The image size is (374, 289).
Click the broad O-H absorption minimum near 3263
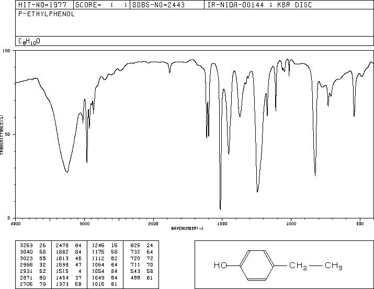coord(67,171)
